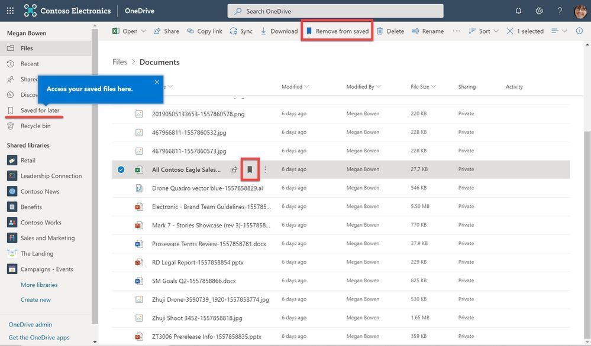Open the settings gear icon
591x346 pixels.
click(x=539, y=11)
